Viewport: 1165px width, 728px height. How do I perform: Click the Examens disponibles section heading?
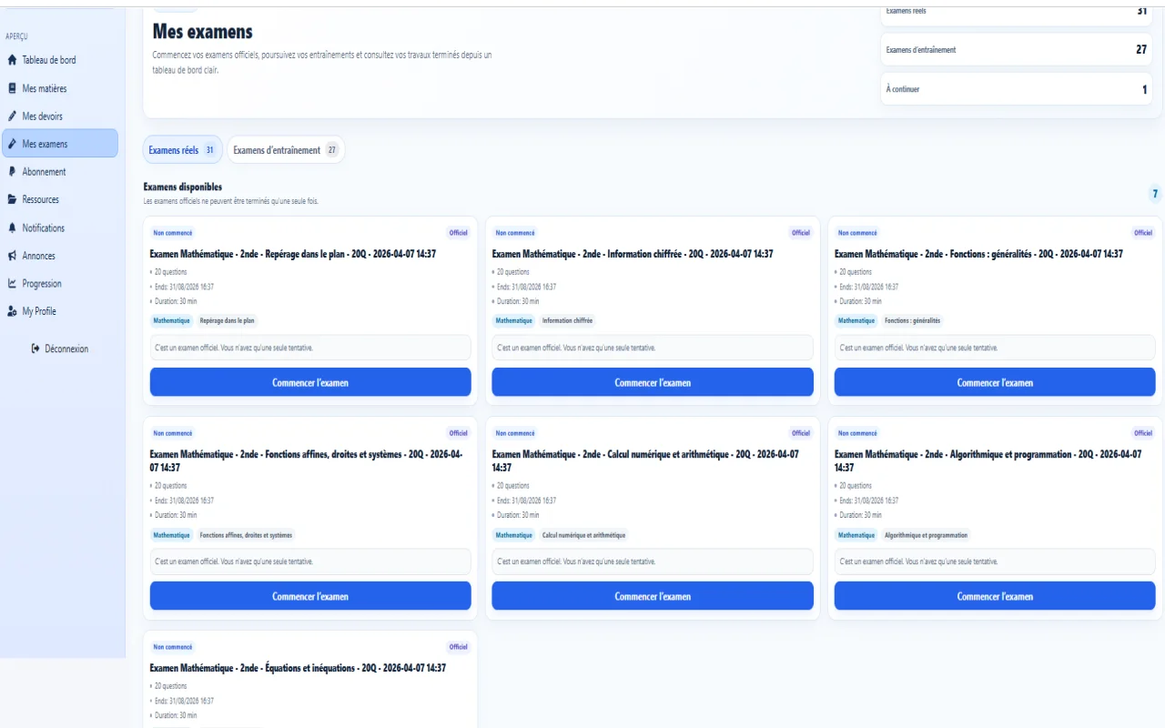pos(183,187)
